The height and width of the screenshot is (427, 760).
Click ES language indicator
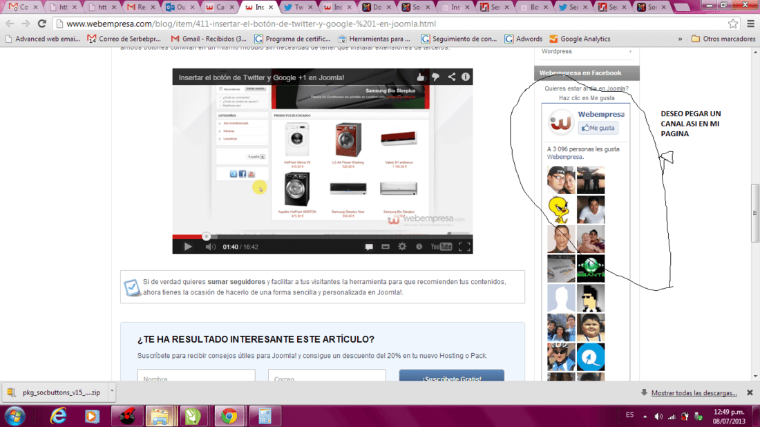pos(629,415)
